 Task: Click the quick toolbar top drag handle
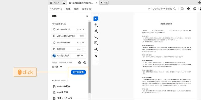[96, 15]
